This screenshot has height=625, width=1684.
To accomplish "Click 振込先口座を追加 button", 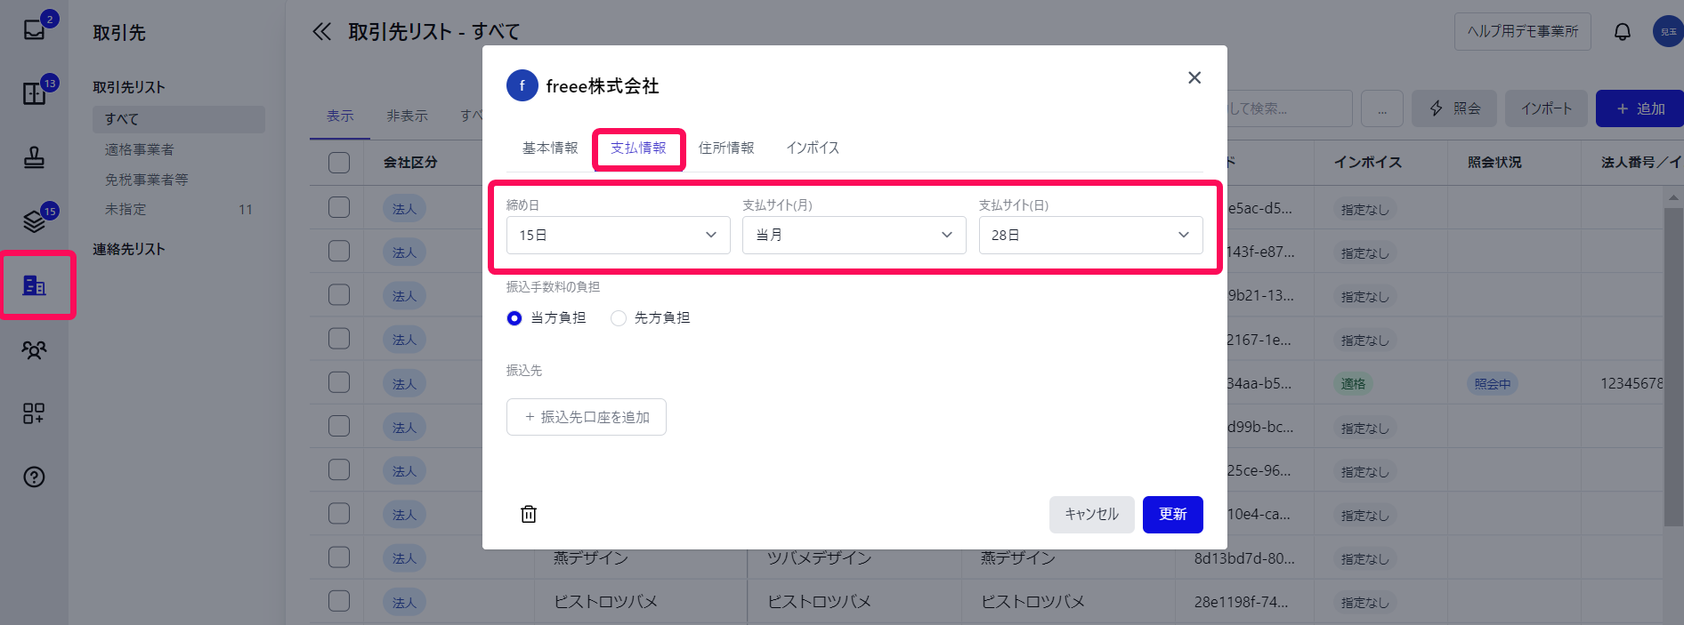I will click(x=587, y=417).
